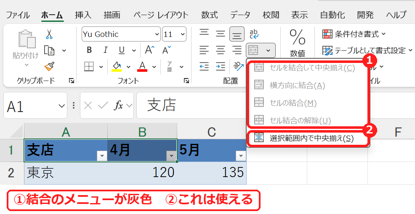
Task: Click 横方向に結合(A) menu item
Action: coord(308,85)
